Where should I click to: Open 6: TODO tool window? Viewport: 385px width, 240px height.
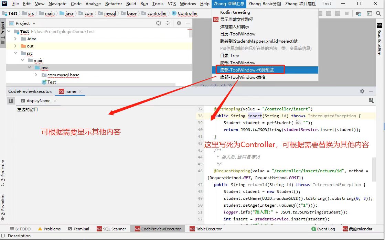tap(20, 229)
